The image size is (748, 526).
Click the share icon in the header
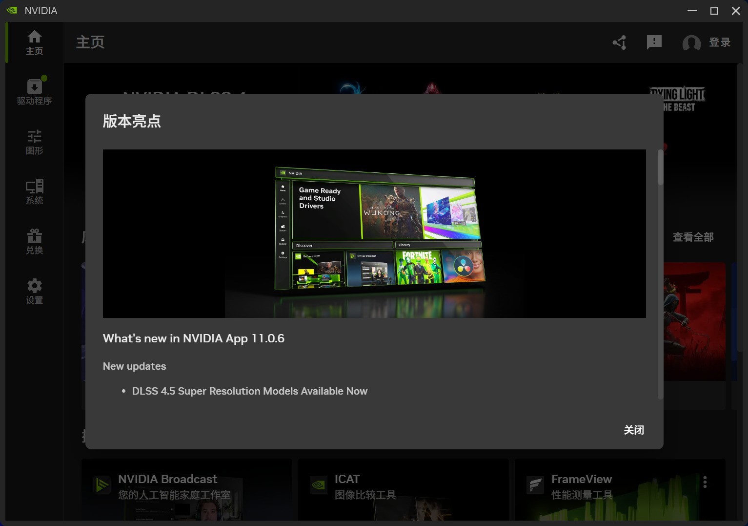click(x=620, y=42)
